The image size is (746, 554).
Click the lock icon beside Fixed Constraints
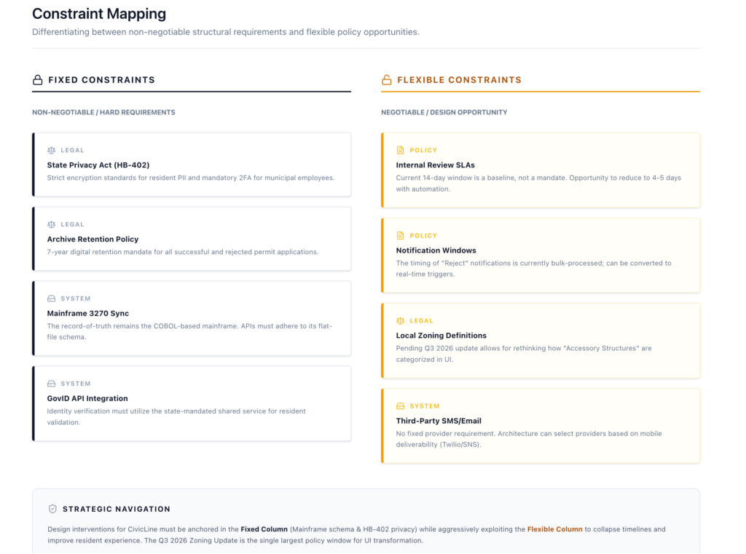tap(38, 80)
